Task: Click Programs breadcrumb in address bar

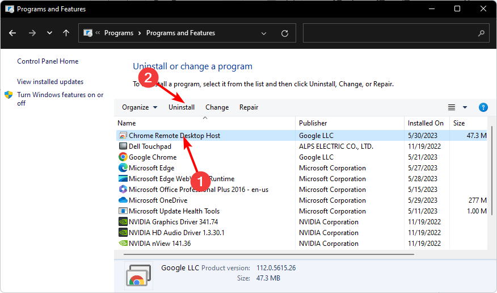Action: [x=119, y=33]
